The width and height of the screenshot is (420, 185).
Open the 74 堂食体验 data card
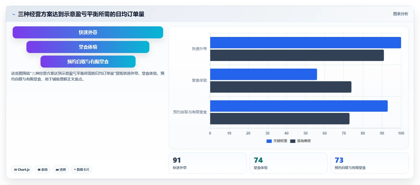[x=288, y=163]
